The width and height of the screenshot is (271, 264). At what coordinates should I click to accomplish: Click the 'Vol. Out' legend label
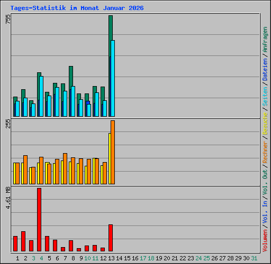(265, 182)
